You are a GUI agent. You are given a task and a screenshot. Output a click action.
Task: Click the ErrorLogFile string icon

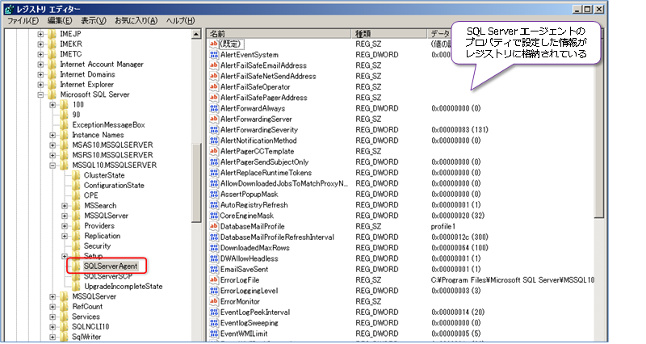tap(213, 279)
